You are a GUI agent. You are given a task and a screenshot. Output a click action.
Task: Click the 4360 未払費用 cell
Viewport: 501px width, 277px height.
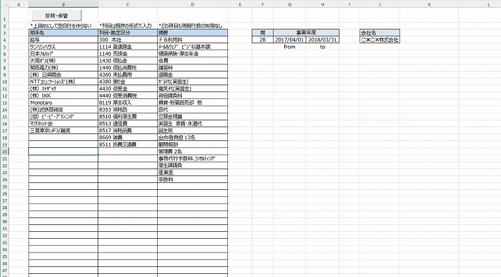127,74
